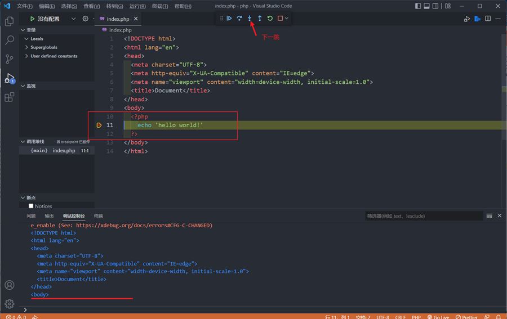The width and height of the screenshot is (507, 319).
Task: Click the Step Into debug icon
Action: pos(250,19)
